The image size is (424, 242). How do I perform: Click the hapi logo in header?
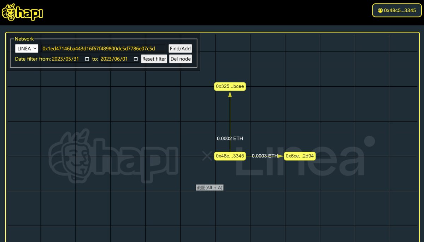pyautogui.click(x=22, y=12)
